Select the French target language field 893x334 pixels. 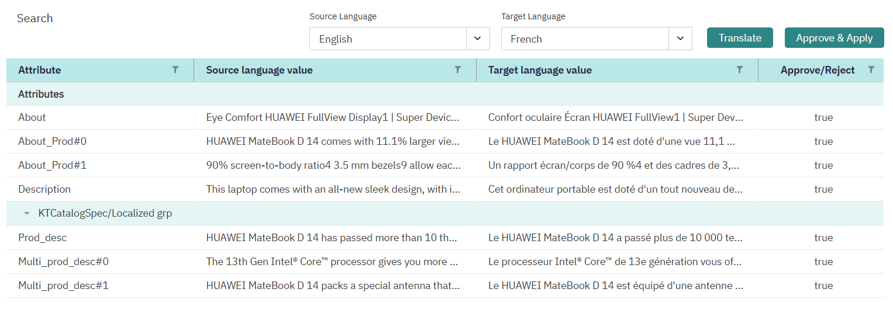(585, 39)
